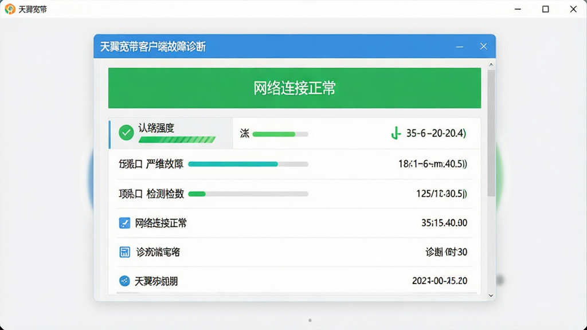Click the date value ending in 25.20
The width and height of the screenshot is (587, 330).
(440, 281)
